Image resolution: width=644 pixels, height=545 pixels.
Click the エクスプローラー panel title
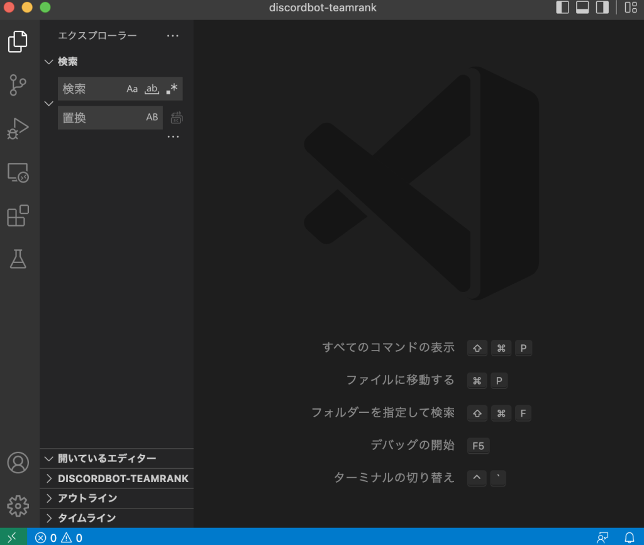[97, 36]
